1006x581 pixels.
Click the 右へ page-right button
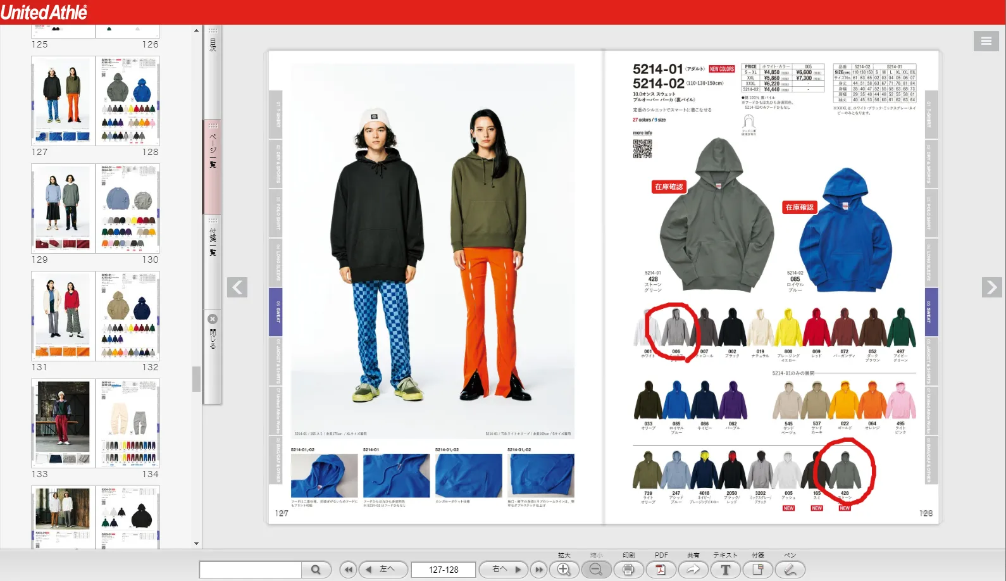coord(504,570)
